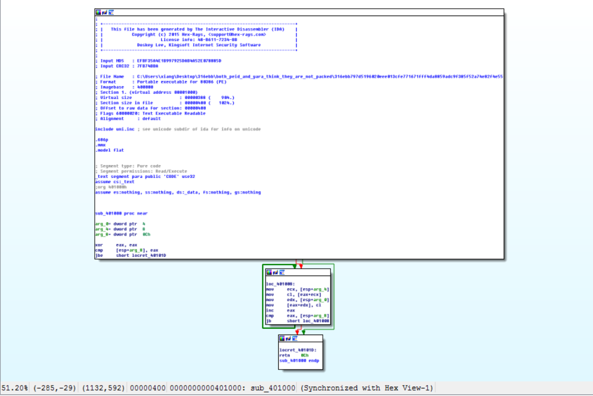The height and width of the screenshot is (396, 593).
Task: Click 'Segment permissions: Read/Execute' comment
Action: tap(141, 171)
